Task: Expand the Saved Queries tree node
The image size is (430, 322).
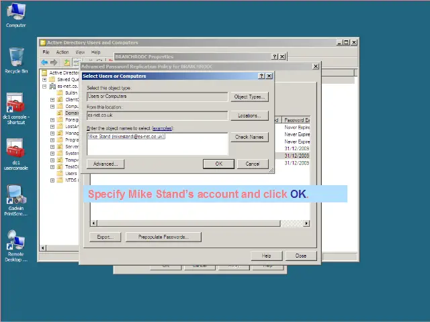Action: point(44,79)
